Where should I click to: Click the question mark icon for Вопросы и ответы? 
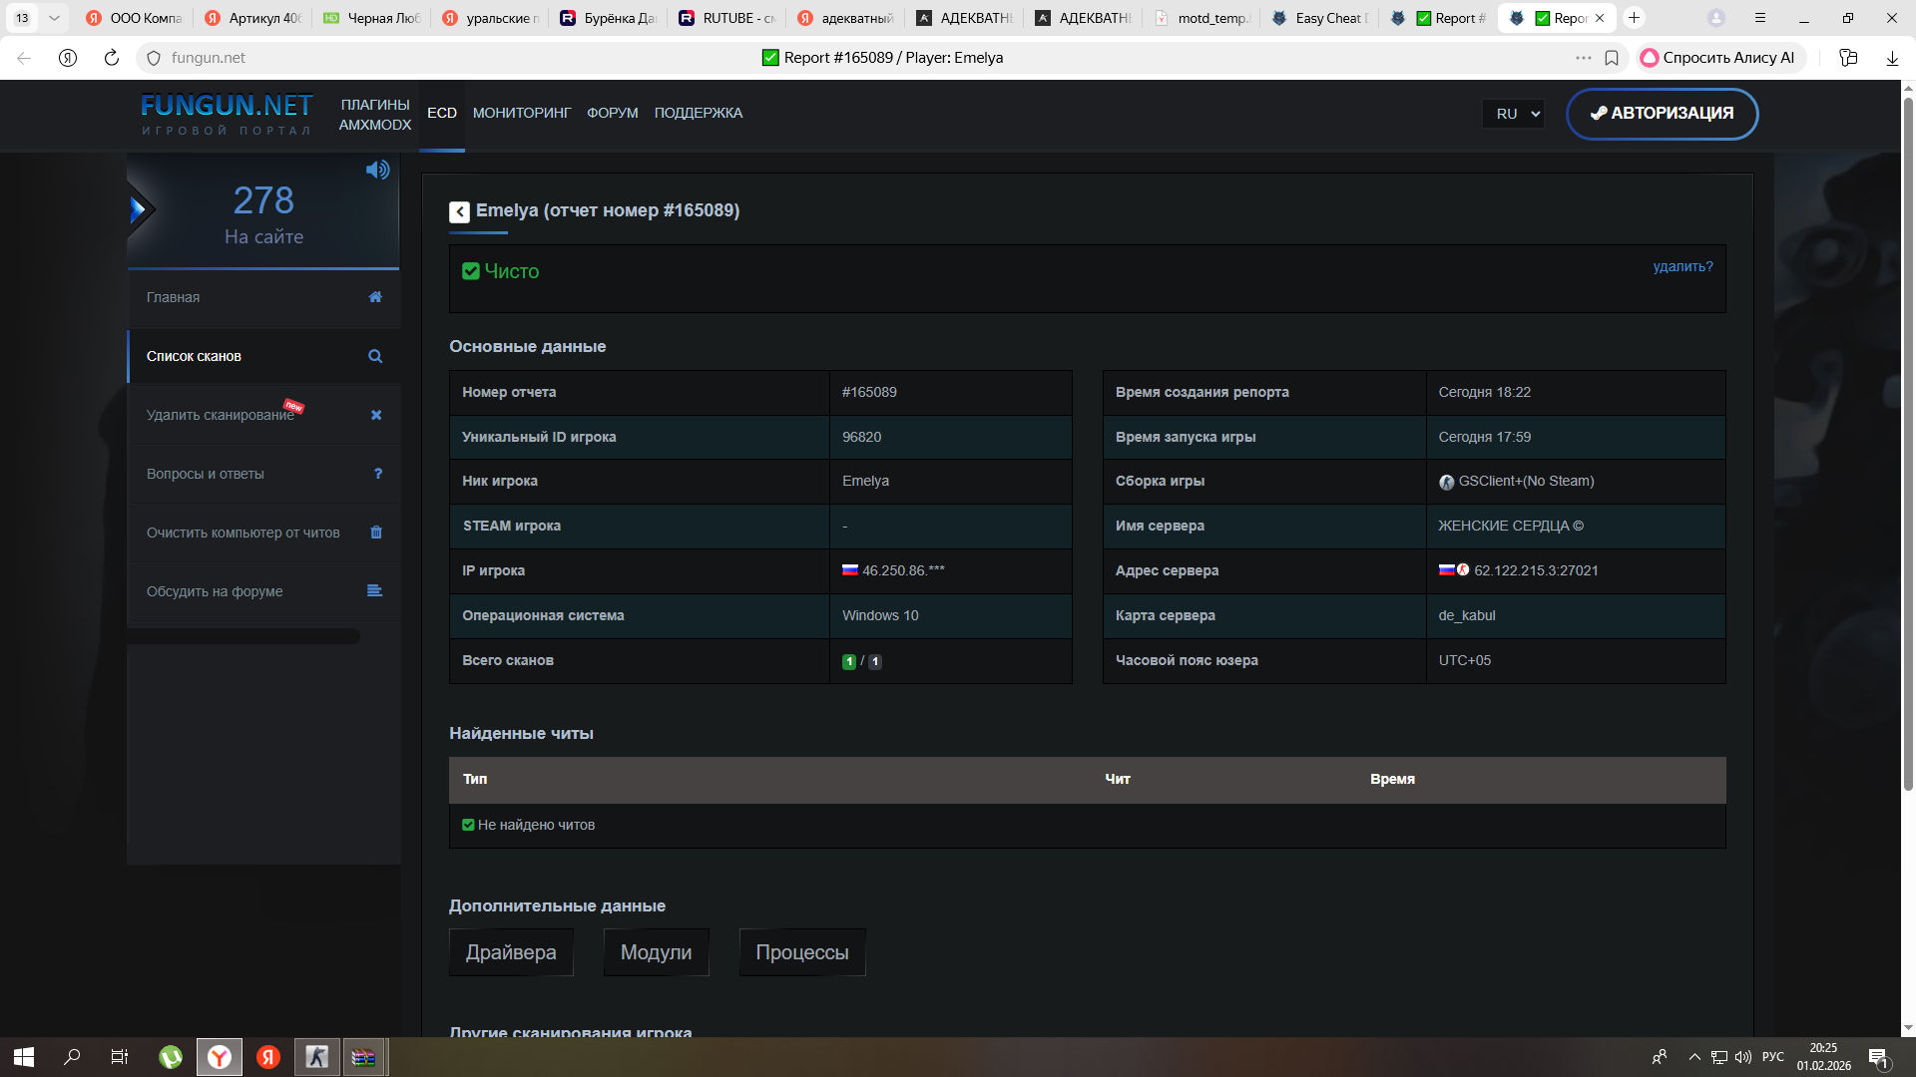pyautogui.click(x=377, y=474)
